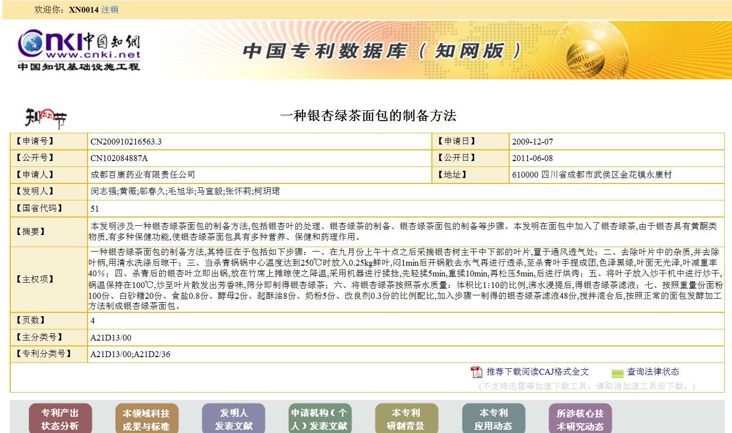
Task: View 本专利应用动态 tab
Action: click(493, 419)
